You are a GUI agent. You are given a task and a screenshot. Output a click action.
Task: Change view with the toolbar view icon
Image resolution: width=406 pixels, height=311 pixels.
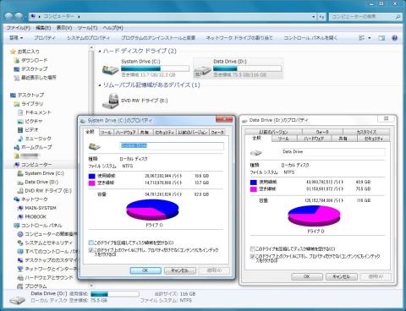point(362,38)
